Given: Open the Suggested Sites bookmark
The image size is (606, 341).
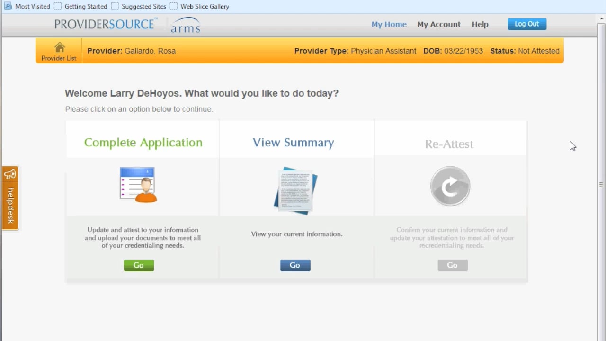Looking at the screenshot, I should click(139, 6).
